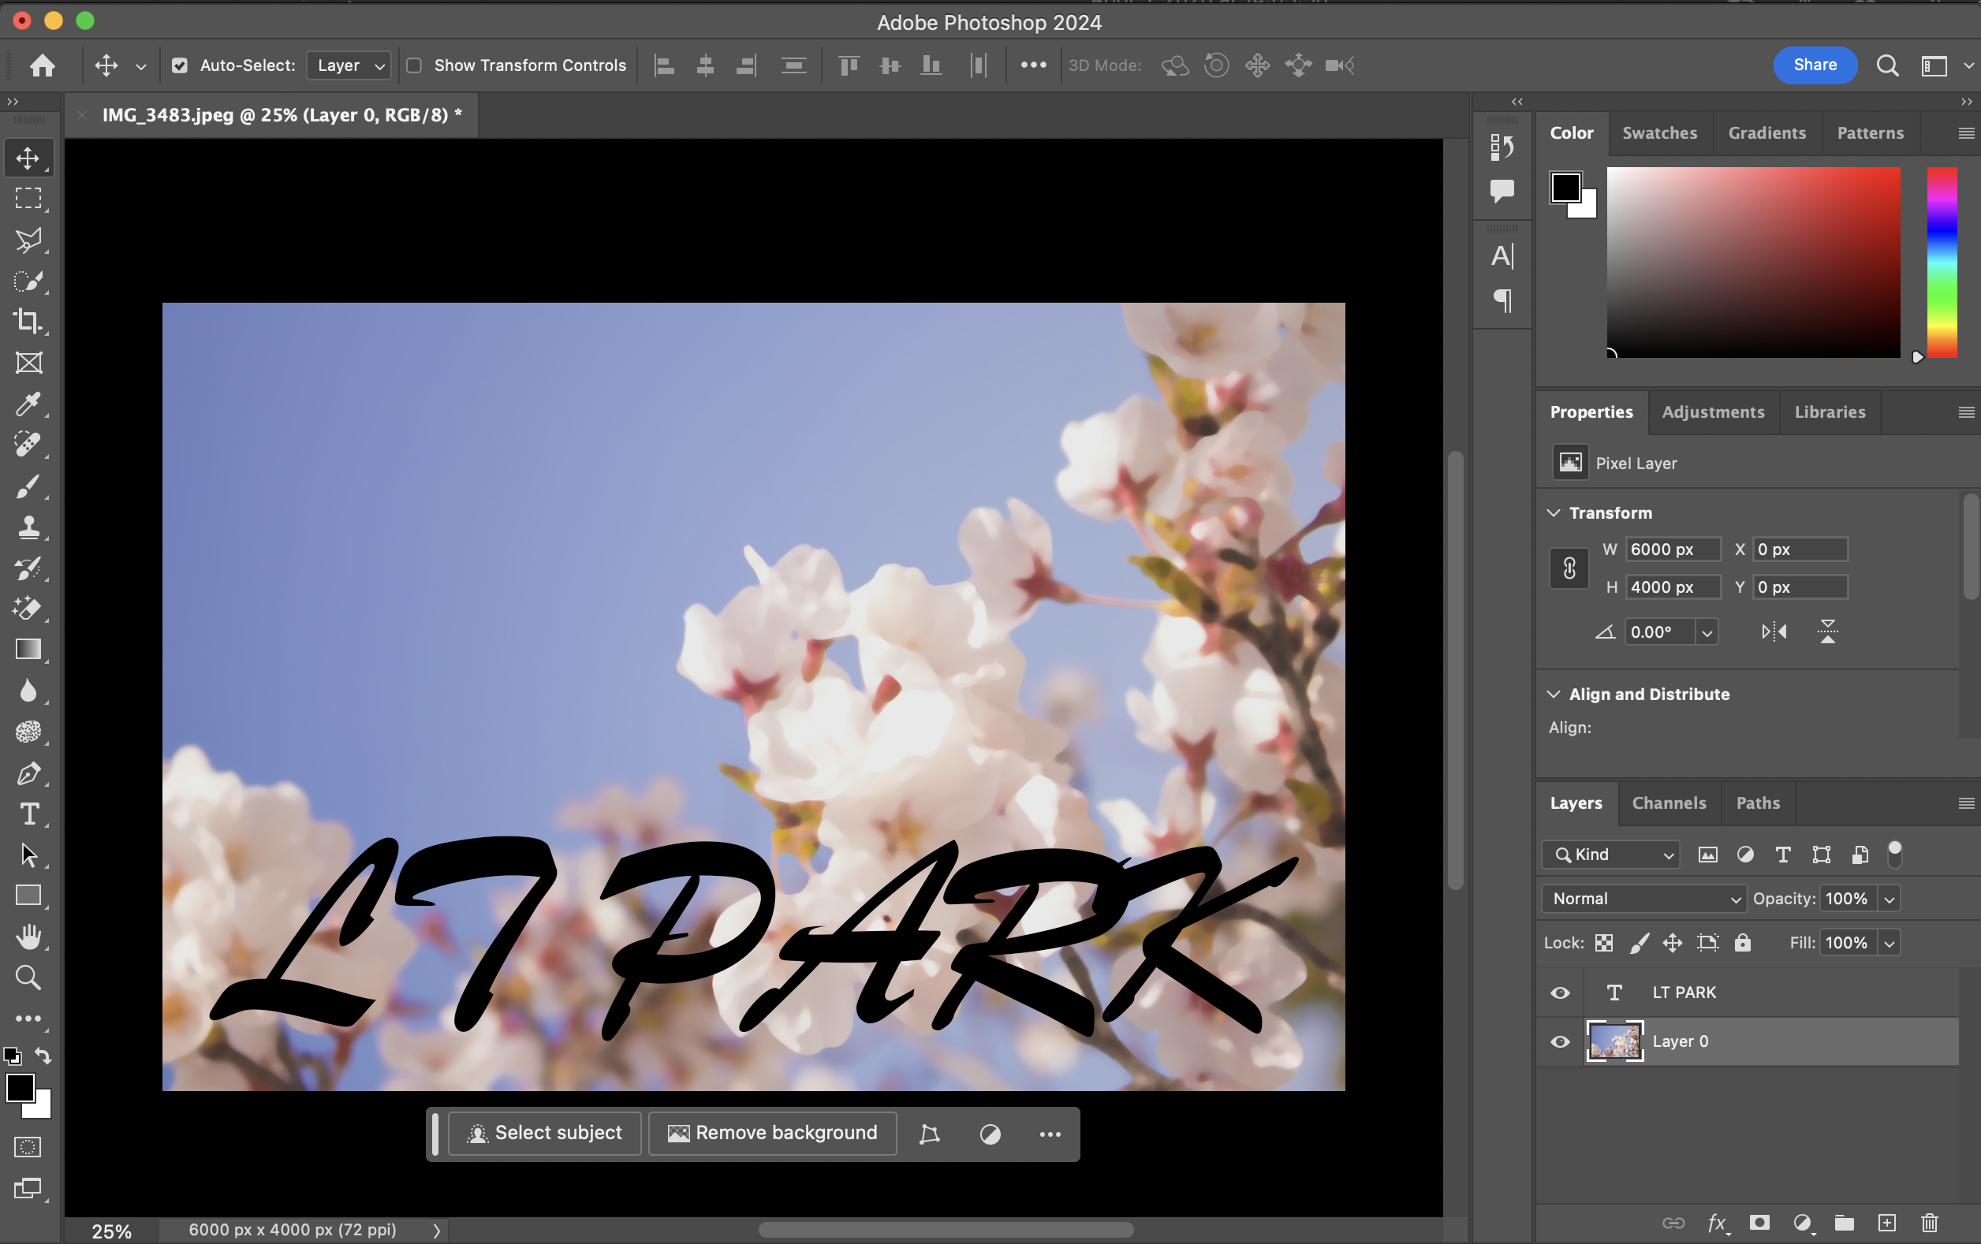Click the flip horizontal icon in Properties
1981x1244 pixels.
[x=1774, y=631]
